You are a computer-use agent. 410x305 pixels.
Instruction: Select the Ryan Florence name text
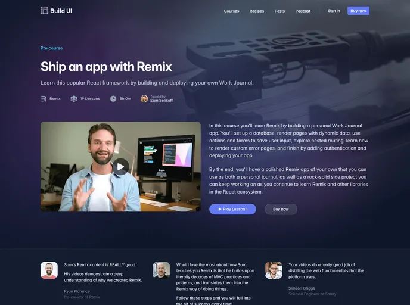click(77, 291)
